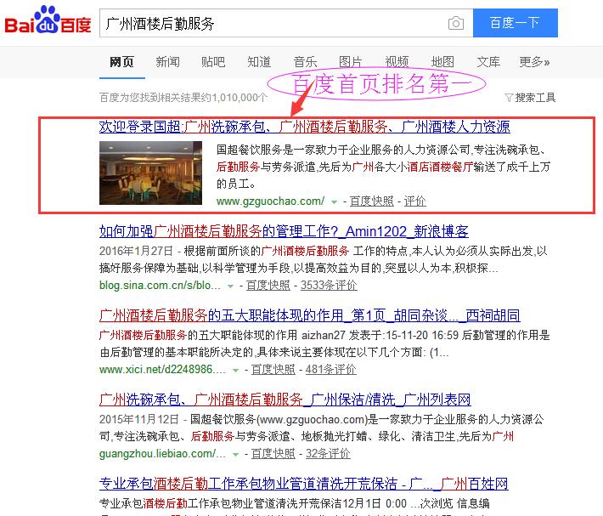The width and height of the screenshot is (603, 516).
Task: Click 评价 link for gzguochao result
Action: 414,201
